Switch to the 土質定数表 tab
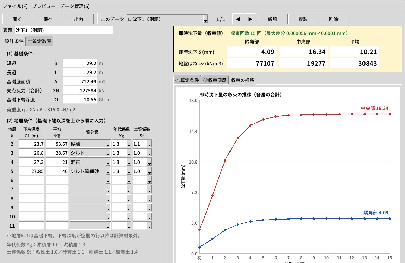The image size is (405, 263). [40, 41]
